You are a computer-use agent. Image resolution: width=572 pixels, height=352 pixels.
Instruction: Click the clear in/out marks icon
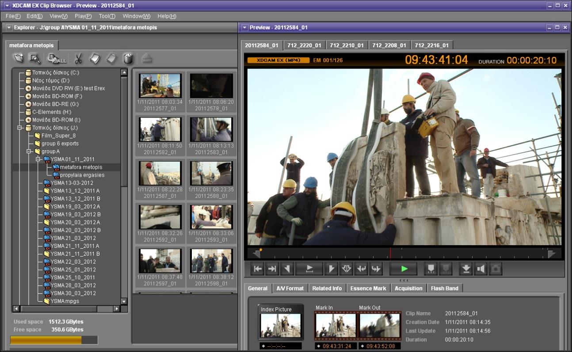click(x=346, y=269)
